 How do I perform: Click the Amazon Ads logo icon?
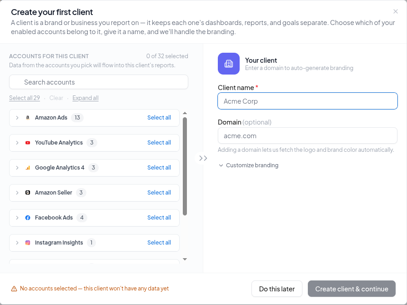28,117
